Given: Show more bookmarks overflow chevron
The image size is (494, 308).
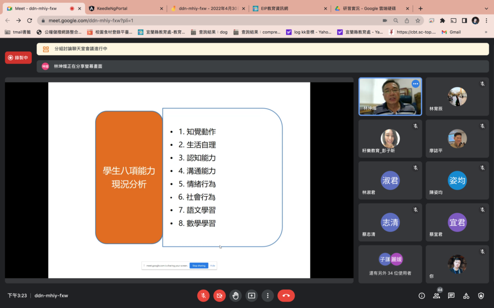Looking at the screenshot, I should [x=486, y=32].
